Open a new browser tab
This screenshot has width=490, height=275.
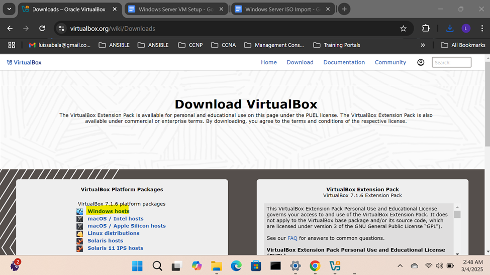tap(344, 9)
